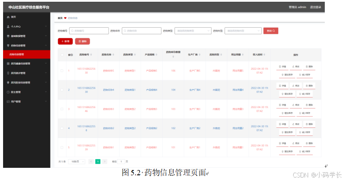Viewport: 345px width, 181px height.
Task: Click the icon beside 居民医保信息管理
Action: [8, 83]
